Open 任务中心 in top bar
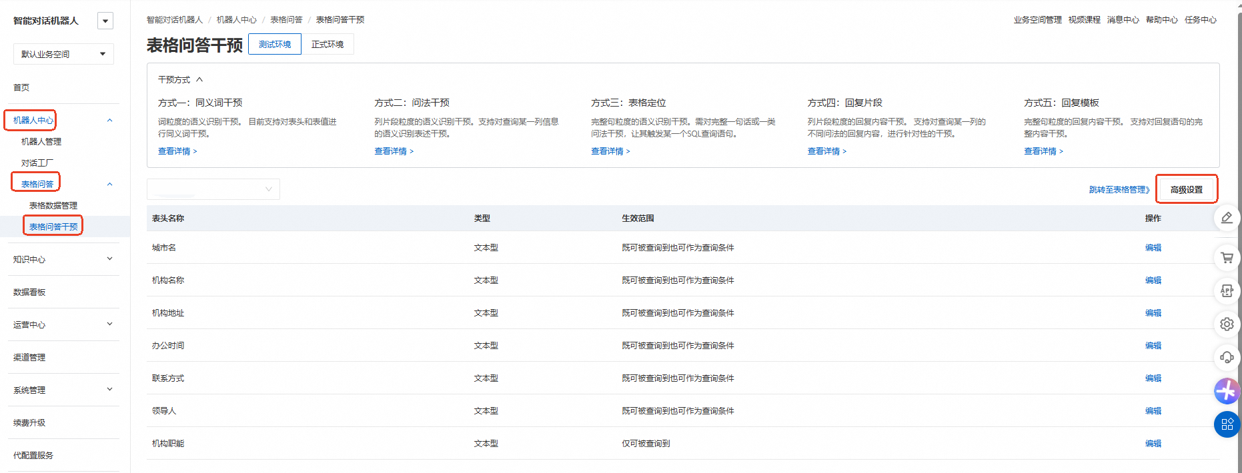 (1201, 20)
